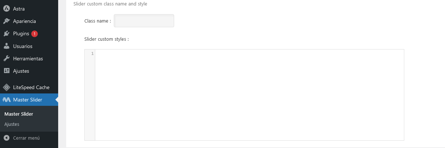Focus the Class name input field

144,21
